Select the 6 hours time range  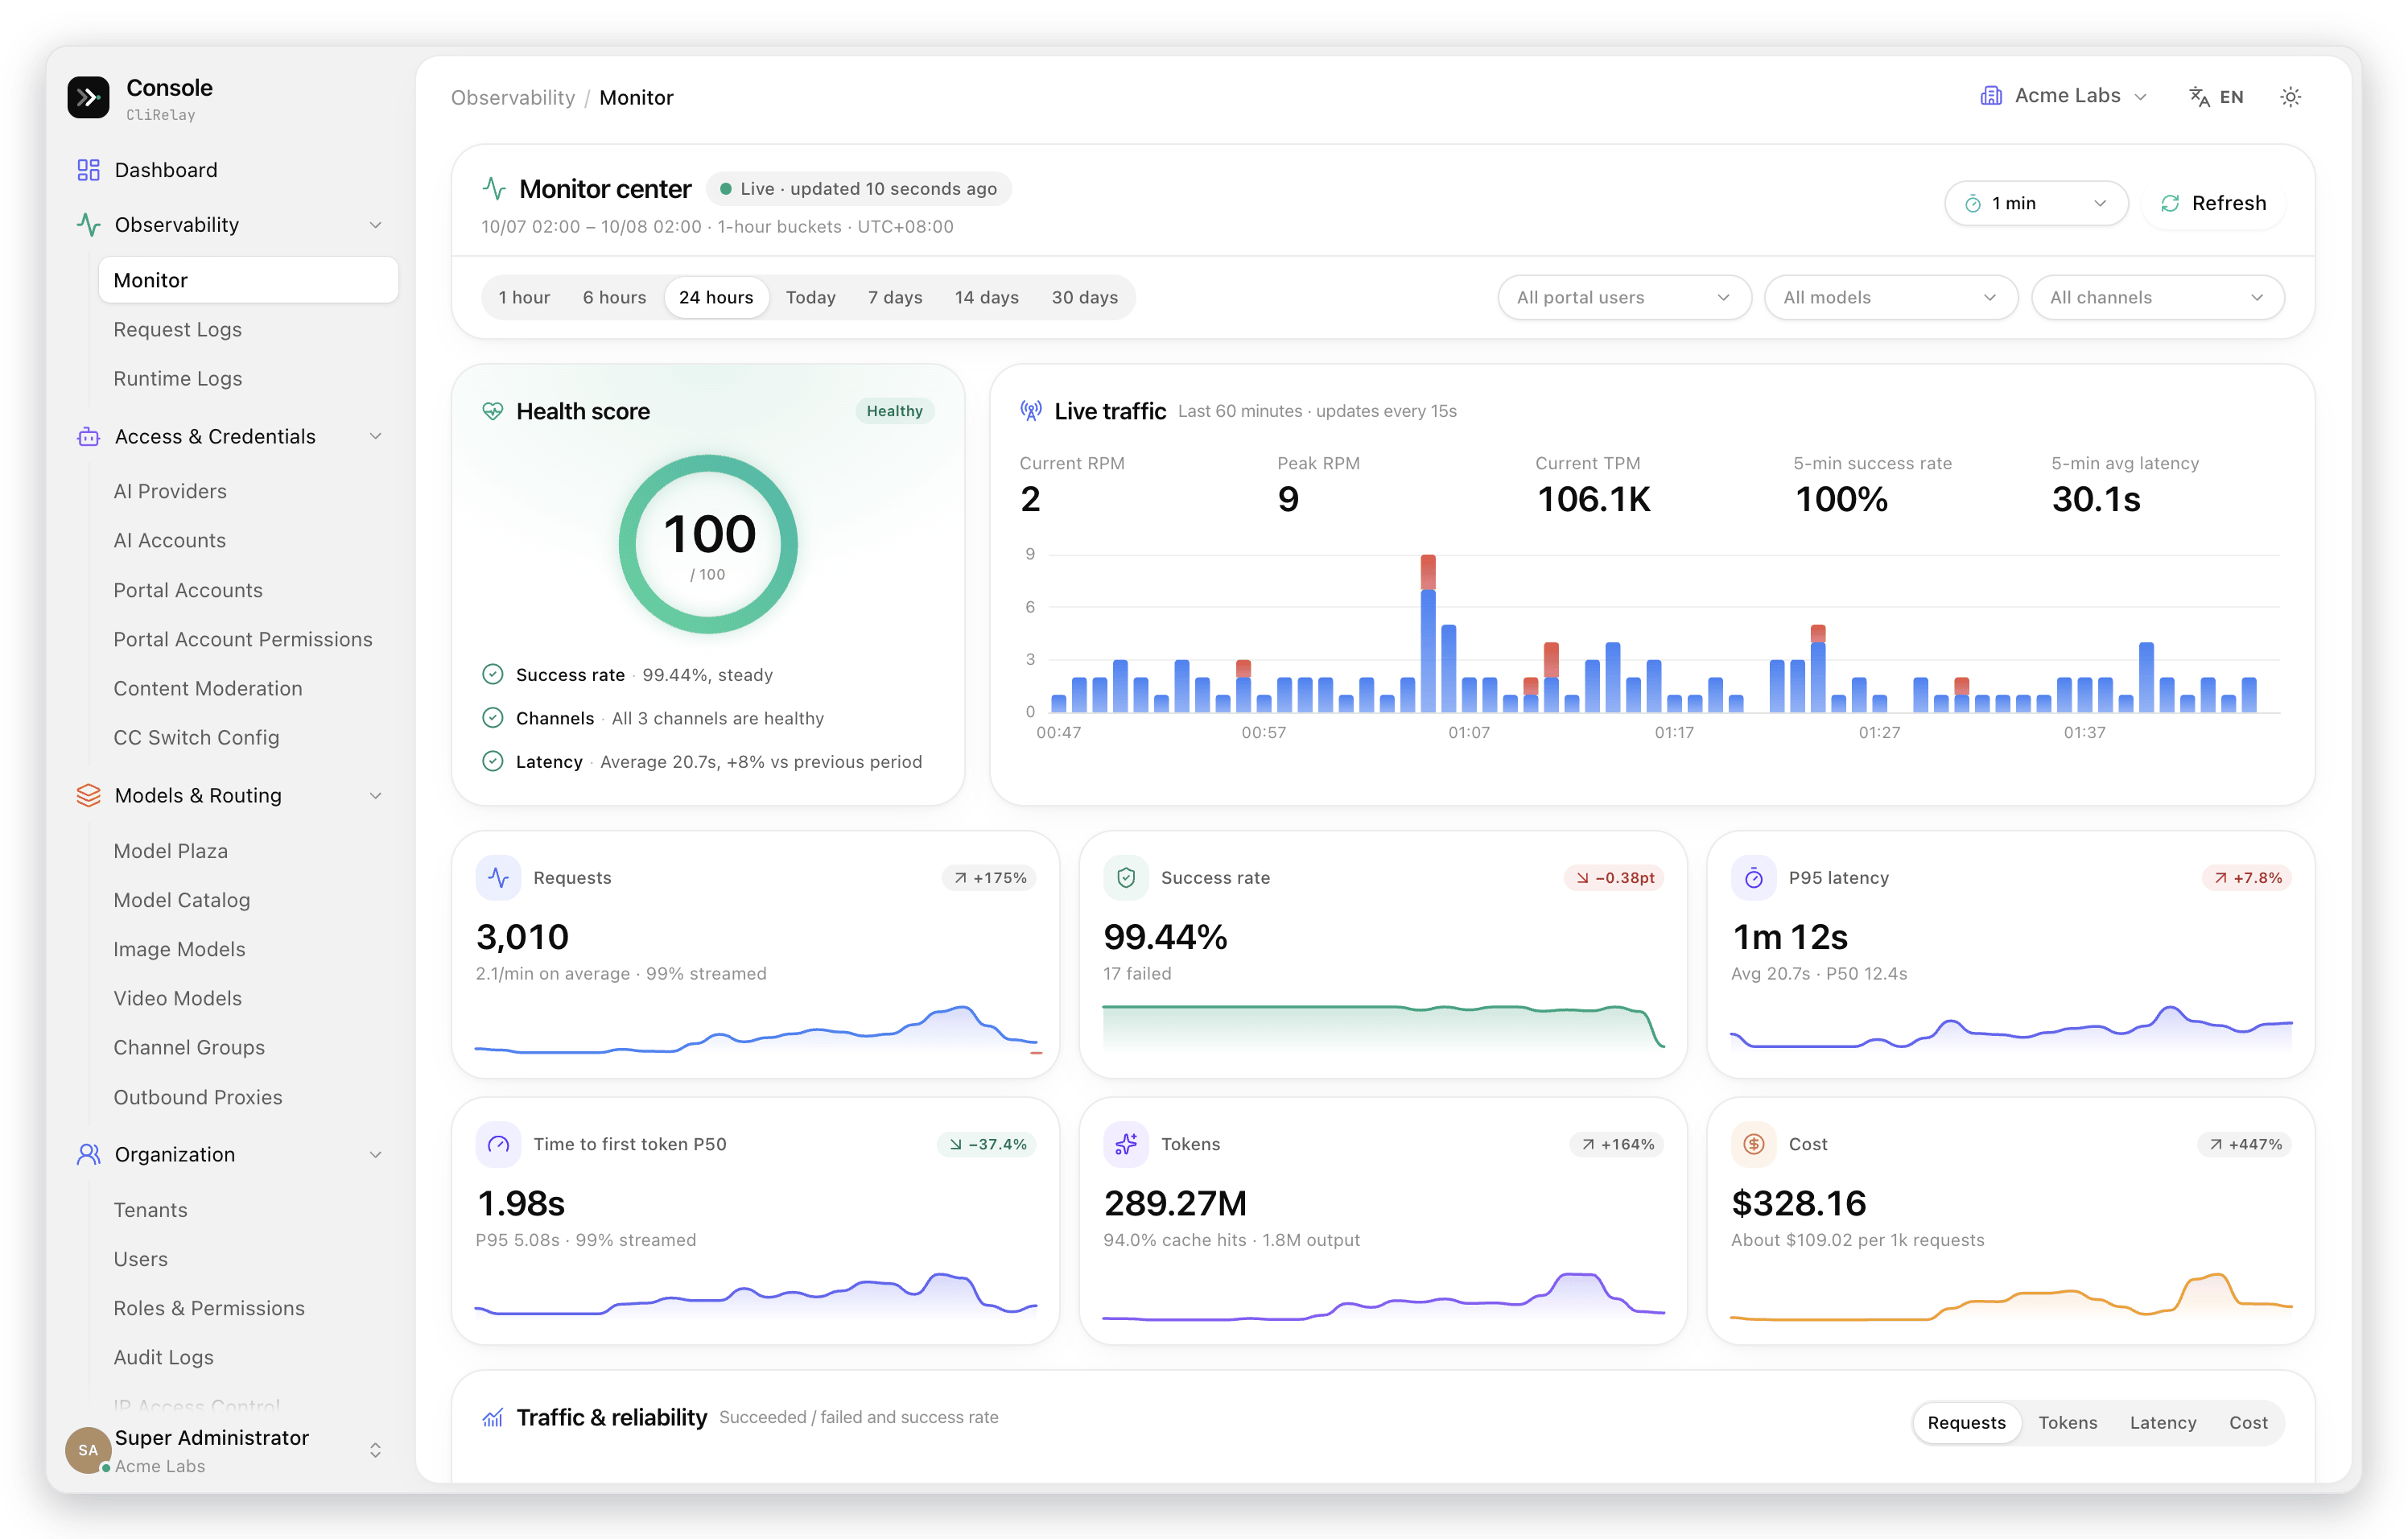click(614, 297)
